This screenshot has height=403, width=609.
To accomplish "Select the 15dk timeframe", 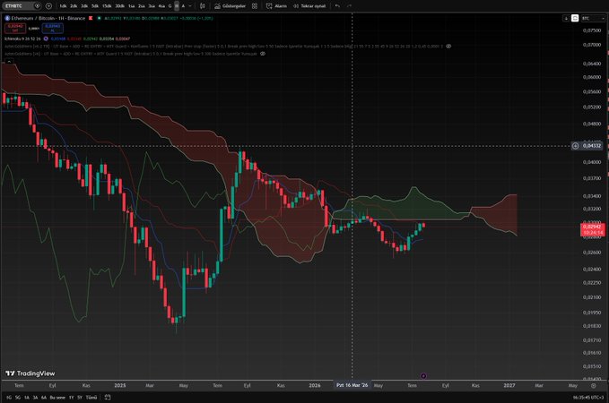I will click(107, 6).
